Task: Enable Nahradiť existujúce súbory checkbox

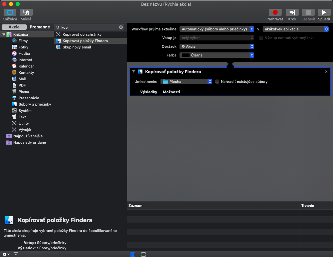Action: [217, 82]
